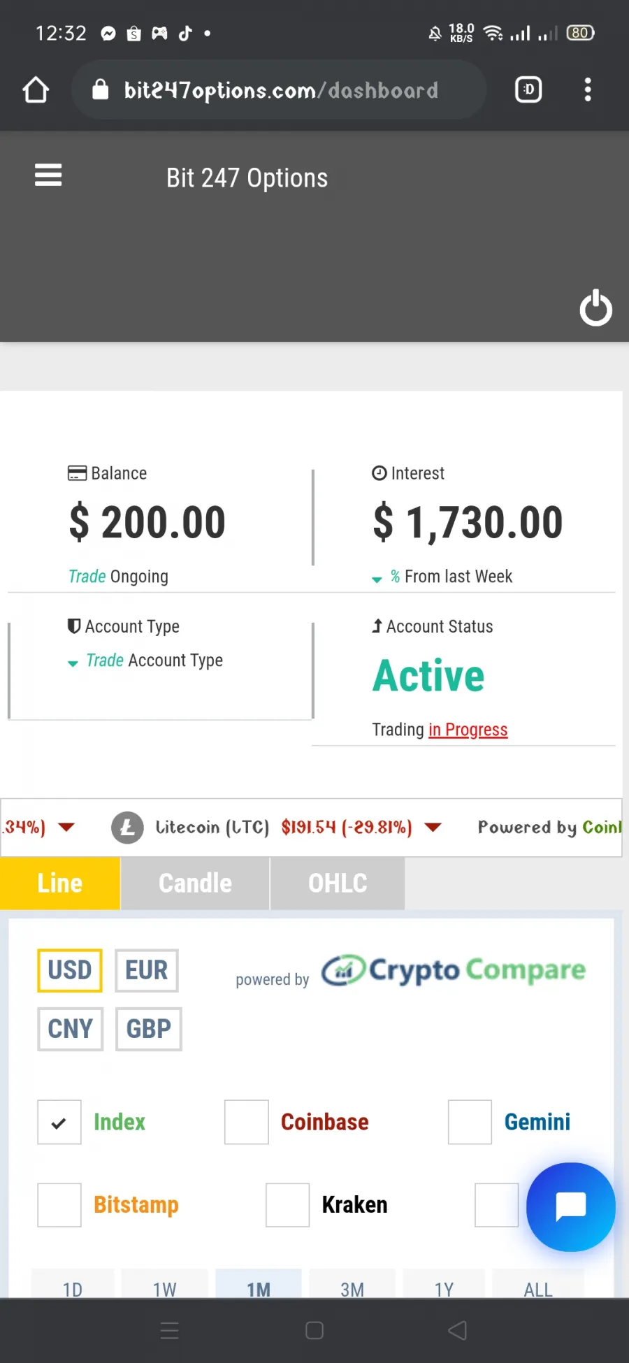
Task: Expand the Trade Account Type caret
Action: [x=73, y=663]
